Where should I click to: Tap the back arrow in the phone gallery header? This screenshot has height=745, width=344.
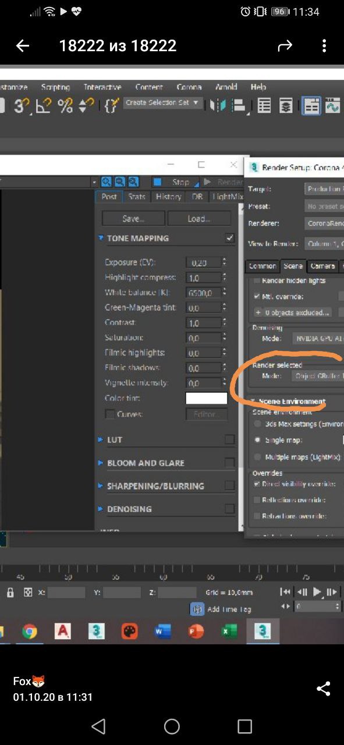coord(23,46)
